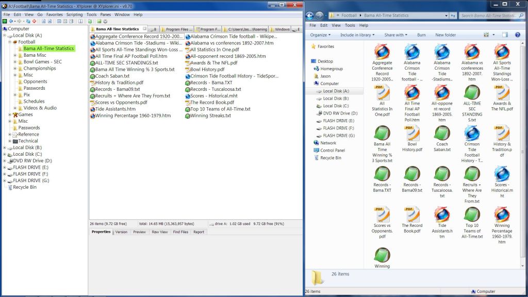
Task: Click the refresh button beside the address bar
Action: click(452, 15)
